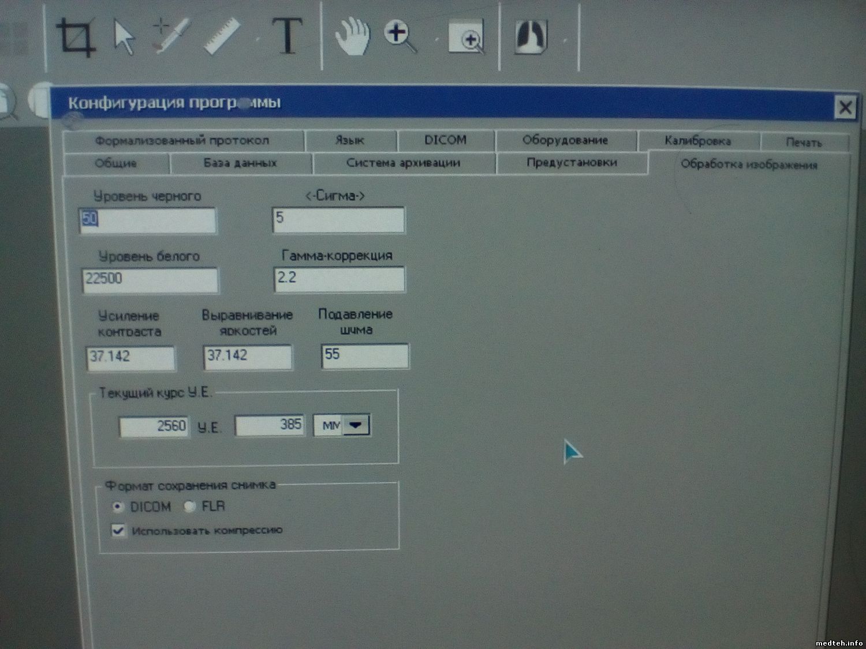Switch to the DICOM tab
Viewport: 866px width, 649px height.
pos(445,140)
